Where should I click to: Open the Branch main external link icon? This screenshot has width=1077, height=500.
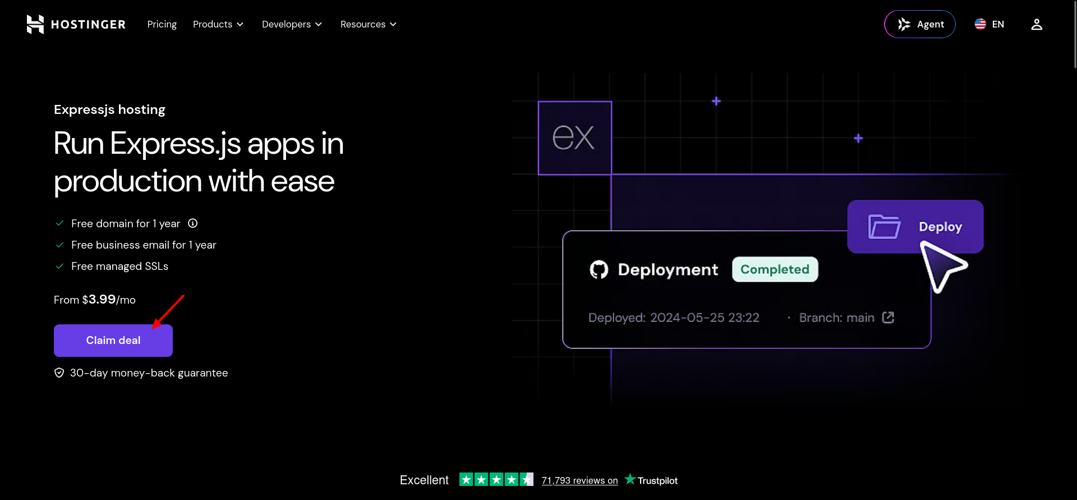pos(888,318)
